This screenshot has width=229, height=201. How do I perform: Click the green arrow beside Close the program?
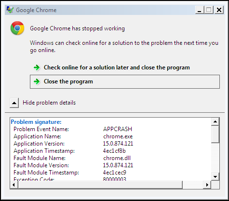tap(37, 81)
